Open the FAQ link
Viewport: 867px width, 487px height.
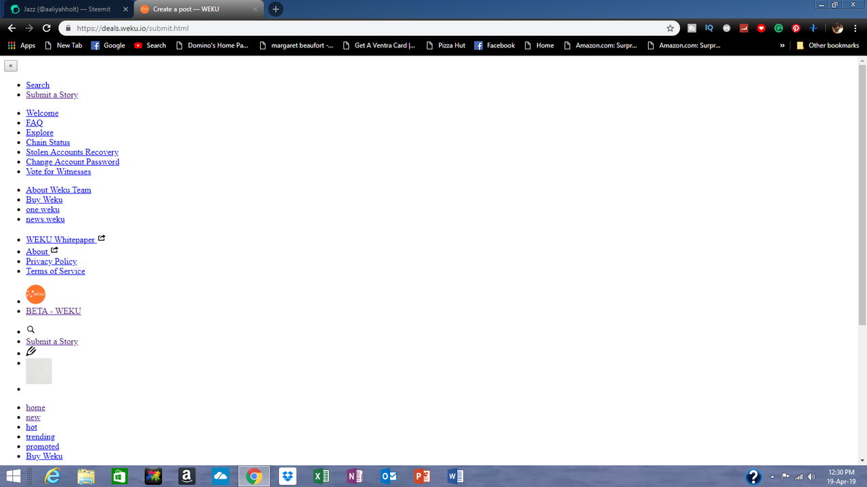tap(35, 123)
